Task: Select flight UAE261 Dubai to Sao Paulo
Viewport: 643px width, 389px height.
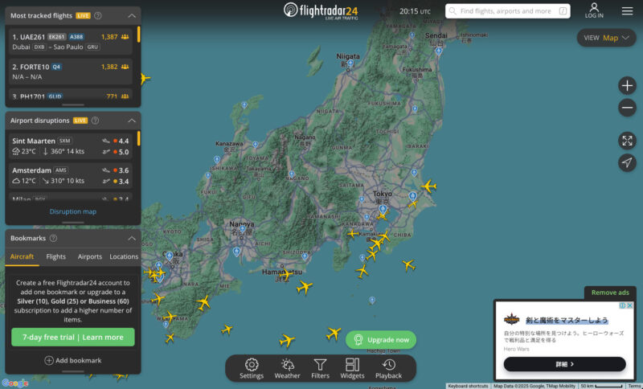Action: [x=71, y=42]
